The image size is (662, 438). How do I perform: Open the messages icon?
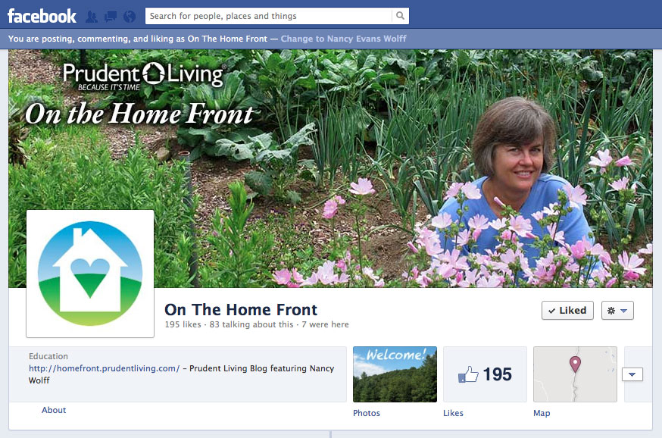coord(111,17)
